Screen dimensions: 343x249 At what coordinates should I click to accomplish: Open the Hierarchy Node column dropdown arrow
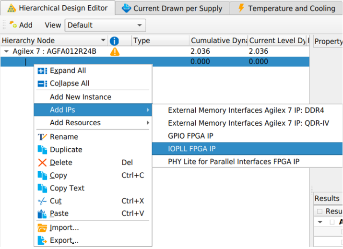[103, 41]
